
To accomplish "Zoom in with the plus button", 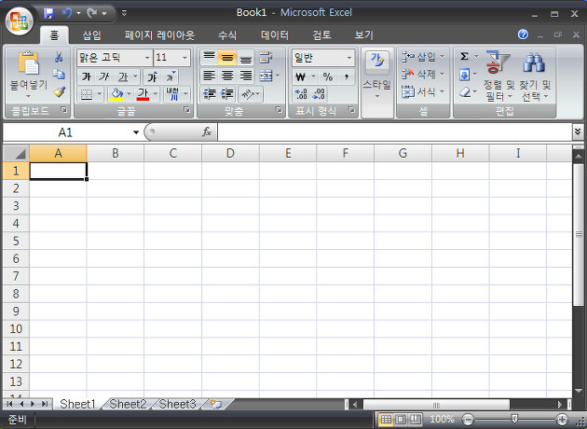I will pyautogui.click(x=562, y=419).
